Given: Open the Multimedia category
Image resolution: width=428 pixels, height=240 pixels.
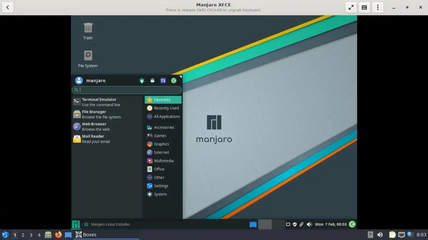Looking at the screenshot, I should (x=163, y=161).
